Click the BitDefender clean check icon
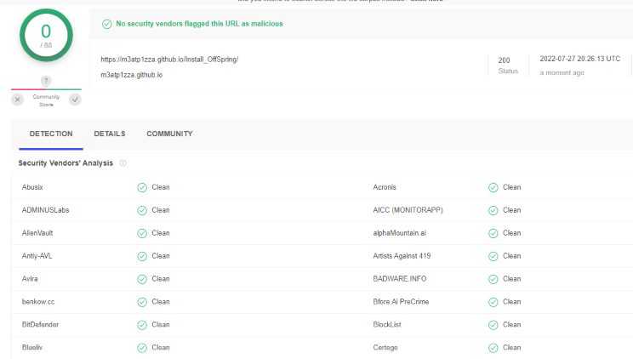This screenshot has height=359, width=633. pyautogui.click(x=142, y=325)
